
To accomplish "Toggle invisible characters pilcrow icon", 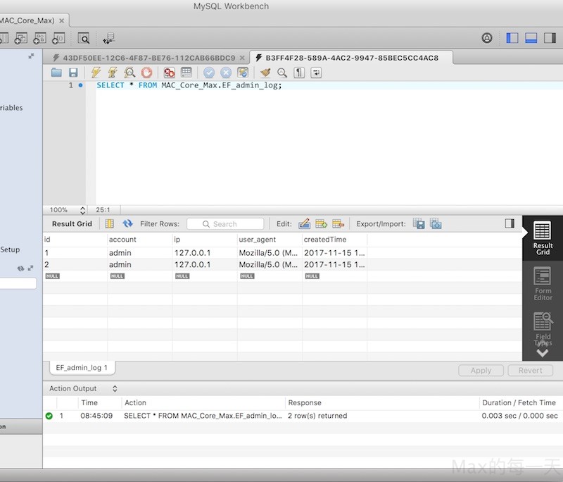I will [299, 73].
